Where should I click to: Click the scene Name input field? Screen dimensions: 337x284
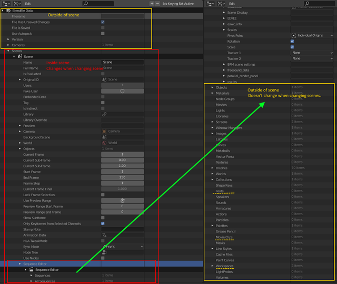click(123, 62)
